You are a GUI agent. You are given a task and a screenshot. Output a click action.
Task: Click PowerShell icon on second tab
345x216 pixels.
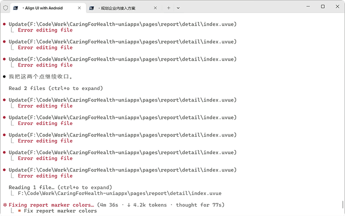pos(91,8)
